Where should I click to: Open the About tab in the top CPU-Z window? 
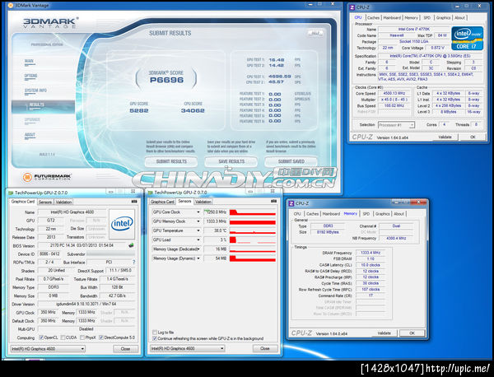point(459,17)
